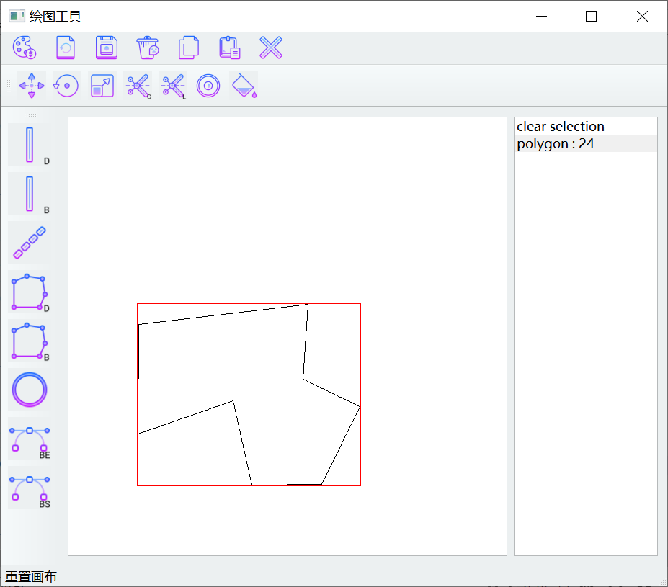This screenshot has width=668, height=587.
Task: Copy the selection with copy icon
Action: pyautogui.click(x=189, y=48)
